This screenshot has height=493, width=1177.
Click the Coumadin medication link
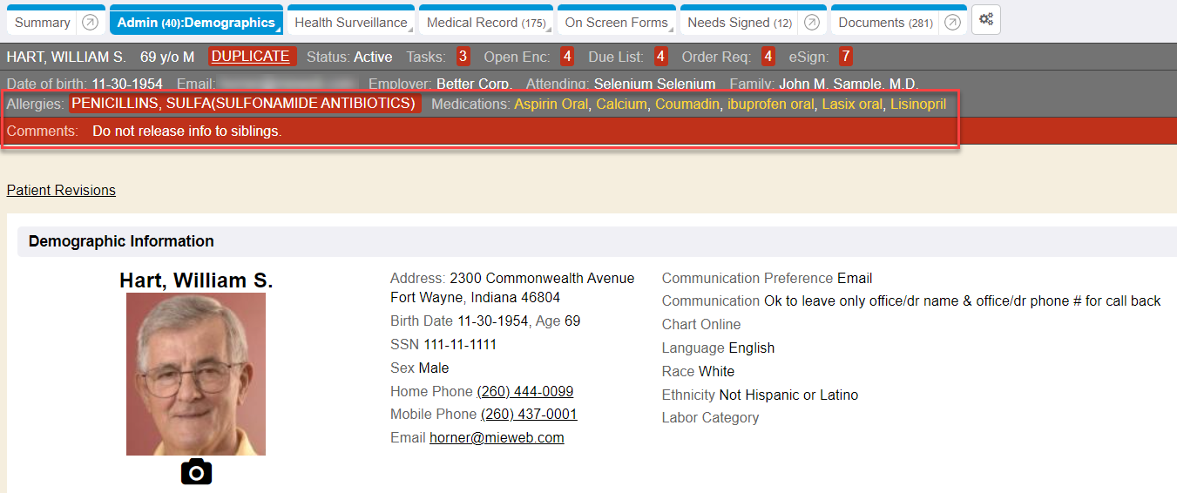pyautogui.click(x=687, y=104)
